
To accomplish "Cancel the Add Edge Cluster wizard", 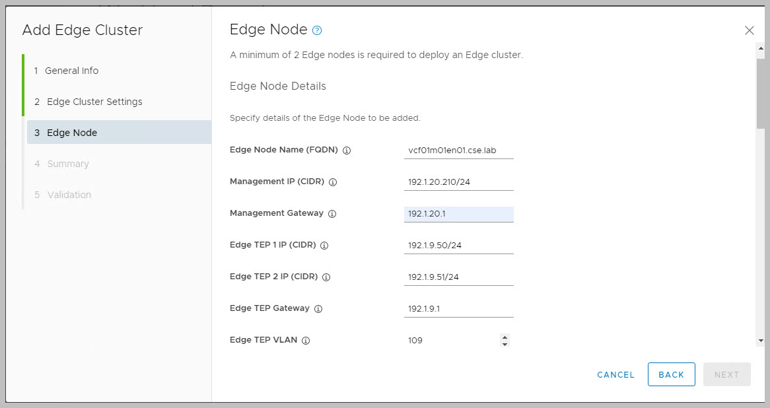I will tap(615, 374).
